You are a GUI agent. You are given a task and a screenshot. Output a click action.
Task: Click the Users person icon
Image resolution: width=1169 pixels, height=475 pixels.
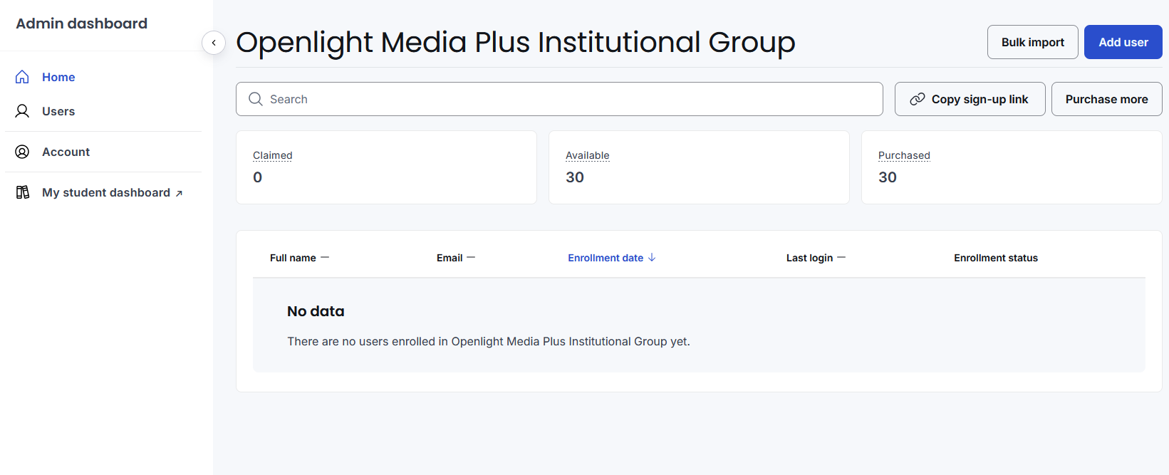[22, 111]
